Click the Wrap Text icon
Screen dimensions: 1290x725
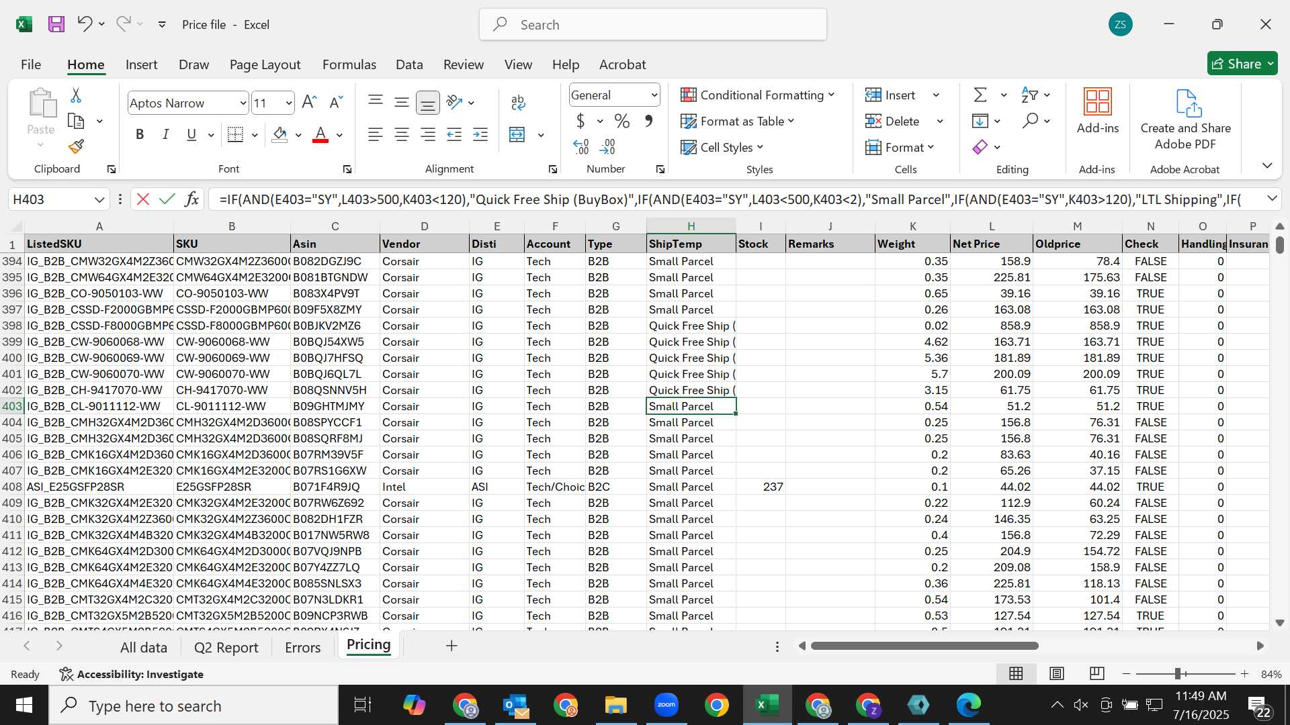pyautogui.click(x=517, y=103)
